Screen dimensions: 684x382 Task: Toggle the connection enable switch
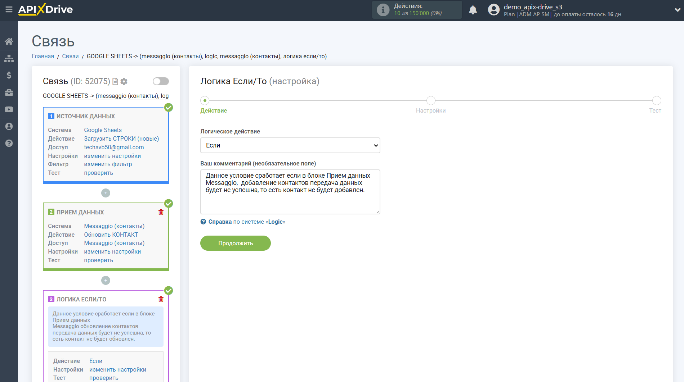click(x=161, y=81)
